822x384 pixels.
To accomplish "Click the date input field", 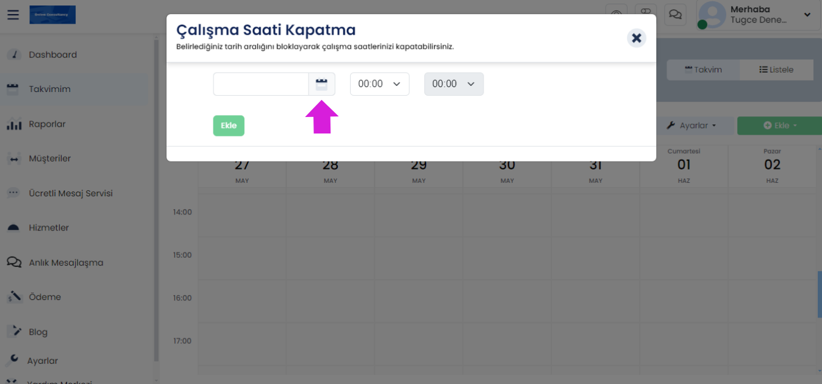I will tap(260, 84).
